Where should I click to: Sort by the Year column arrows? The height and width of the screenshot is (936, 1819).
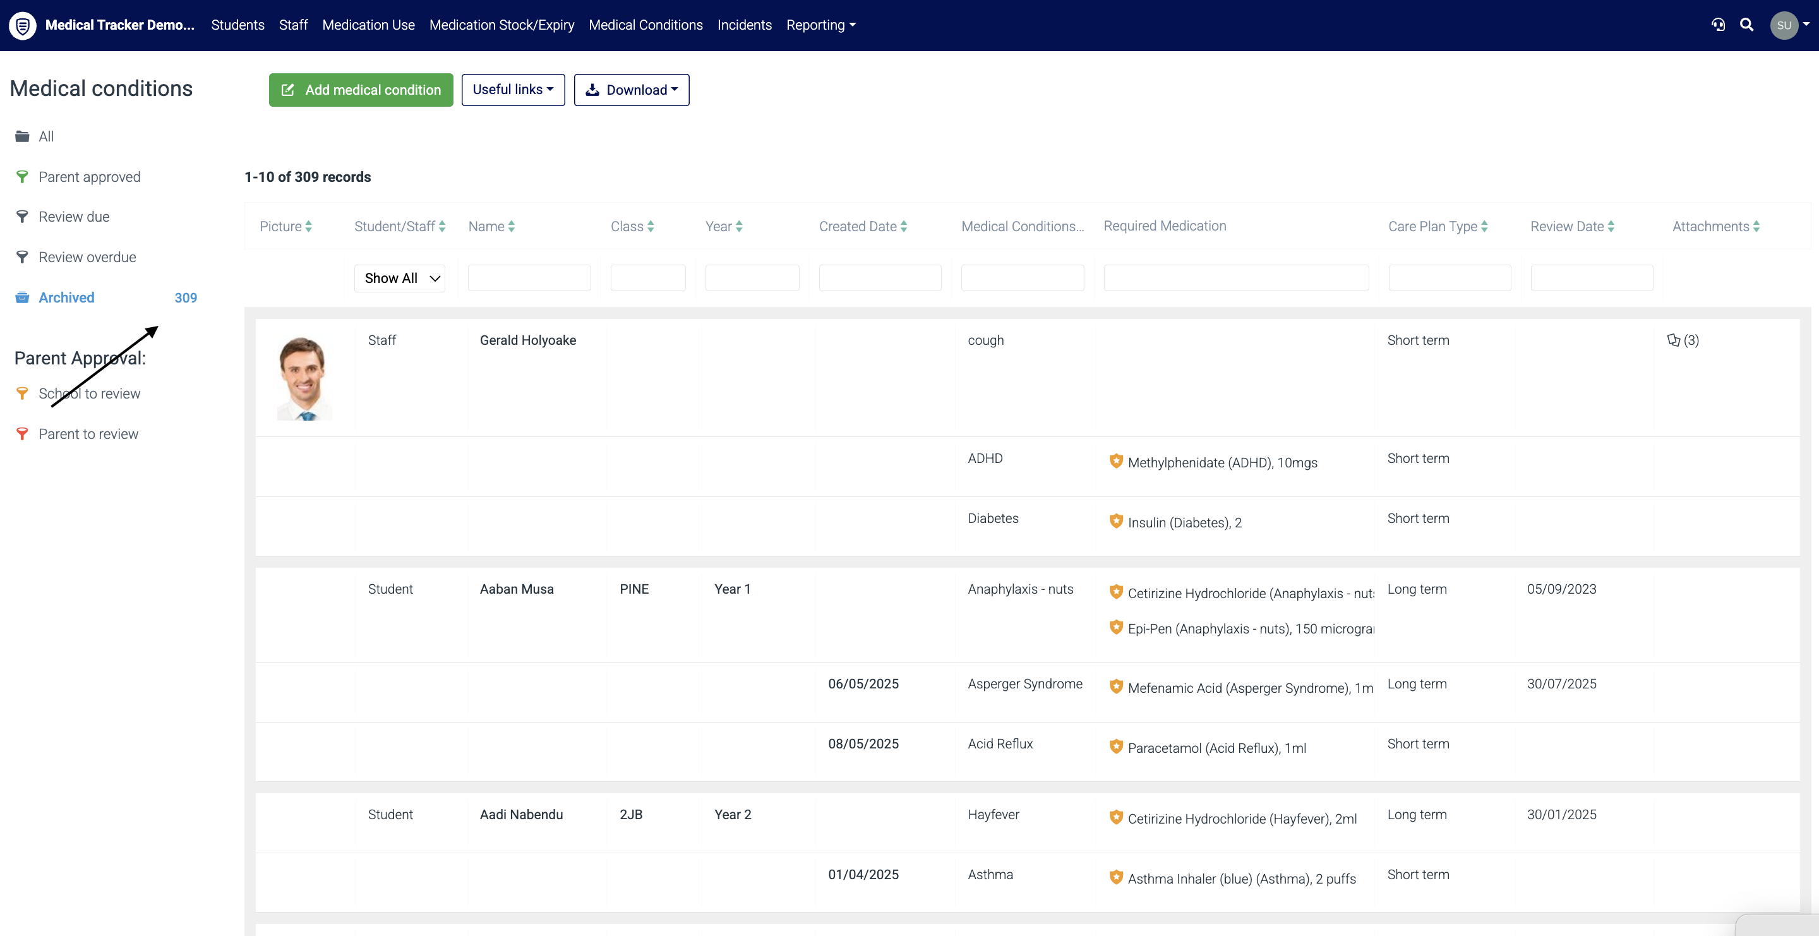pyautogui.click(x=738, y=227)
